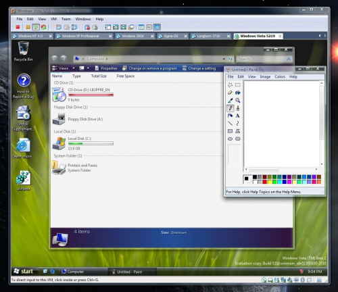338x292 pixels.
Task: Select the rectangular Select tool in Paint
Action: 238,85
